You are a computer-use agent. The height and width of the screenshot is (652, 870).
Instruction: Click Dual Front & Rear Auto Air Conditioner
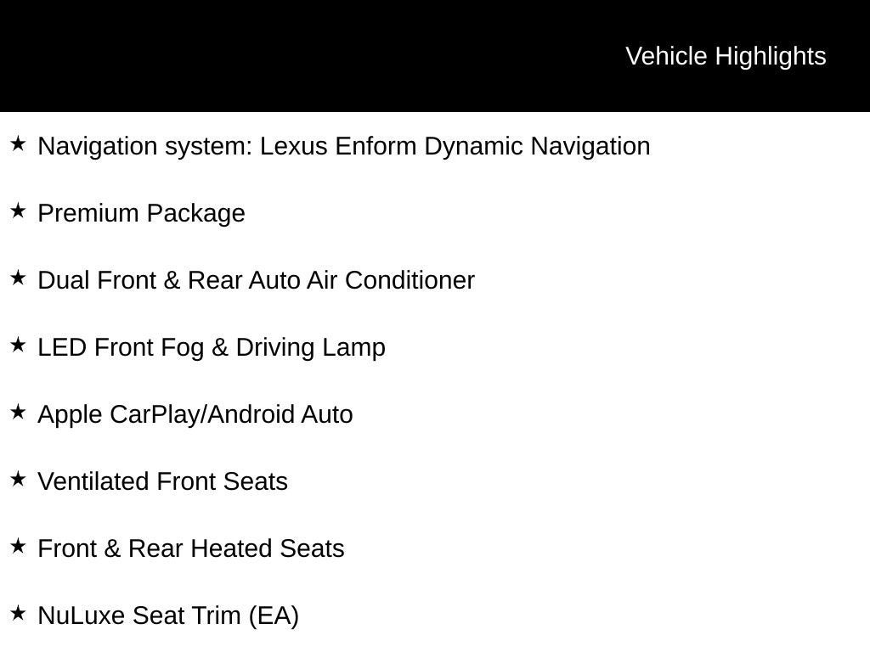coord(257,280)
